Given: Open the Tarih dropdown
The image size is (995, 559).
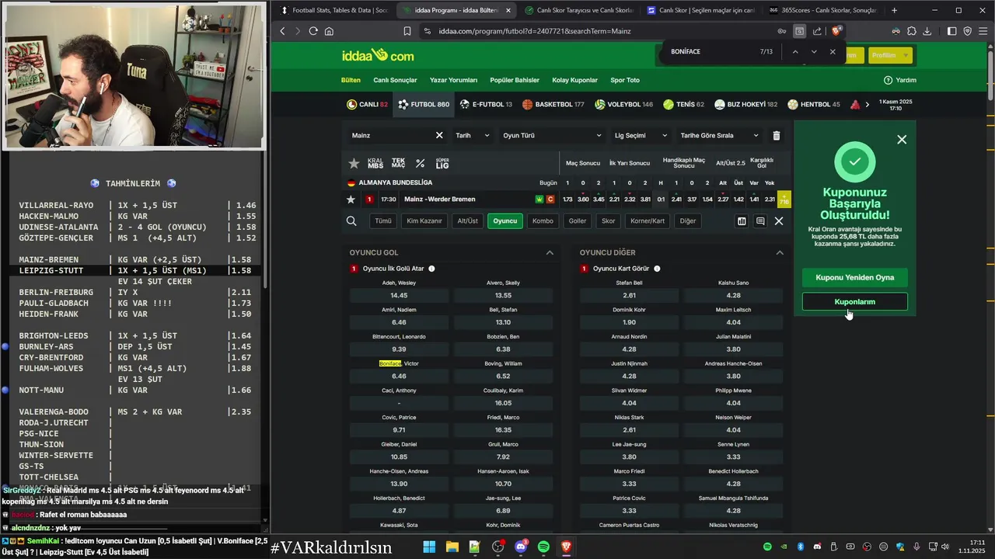Looking at the screenshot, I should click(472, 135).
